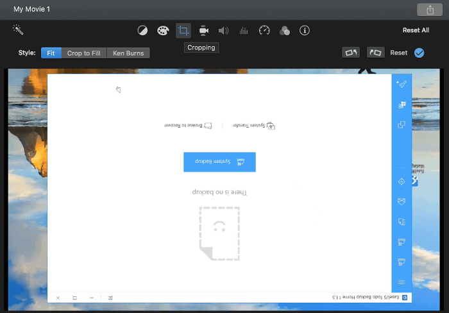Open clip filter and audio effects
Screen dimensions: 449x313
[x=284, y=30]
